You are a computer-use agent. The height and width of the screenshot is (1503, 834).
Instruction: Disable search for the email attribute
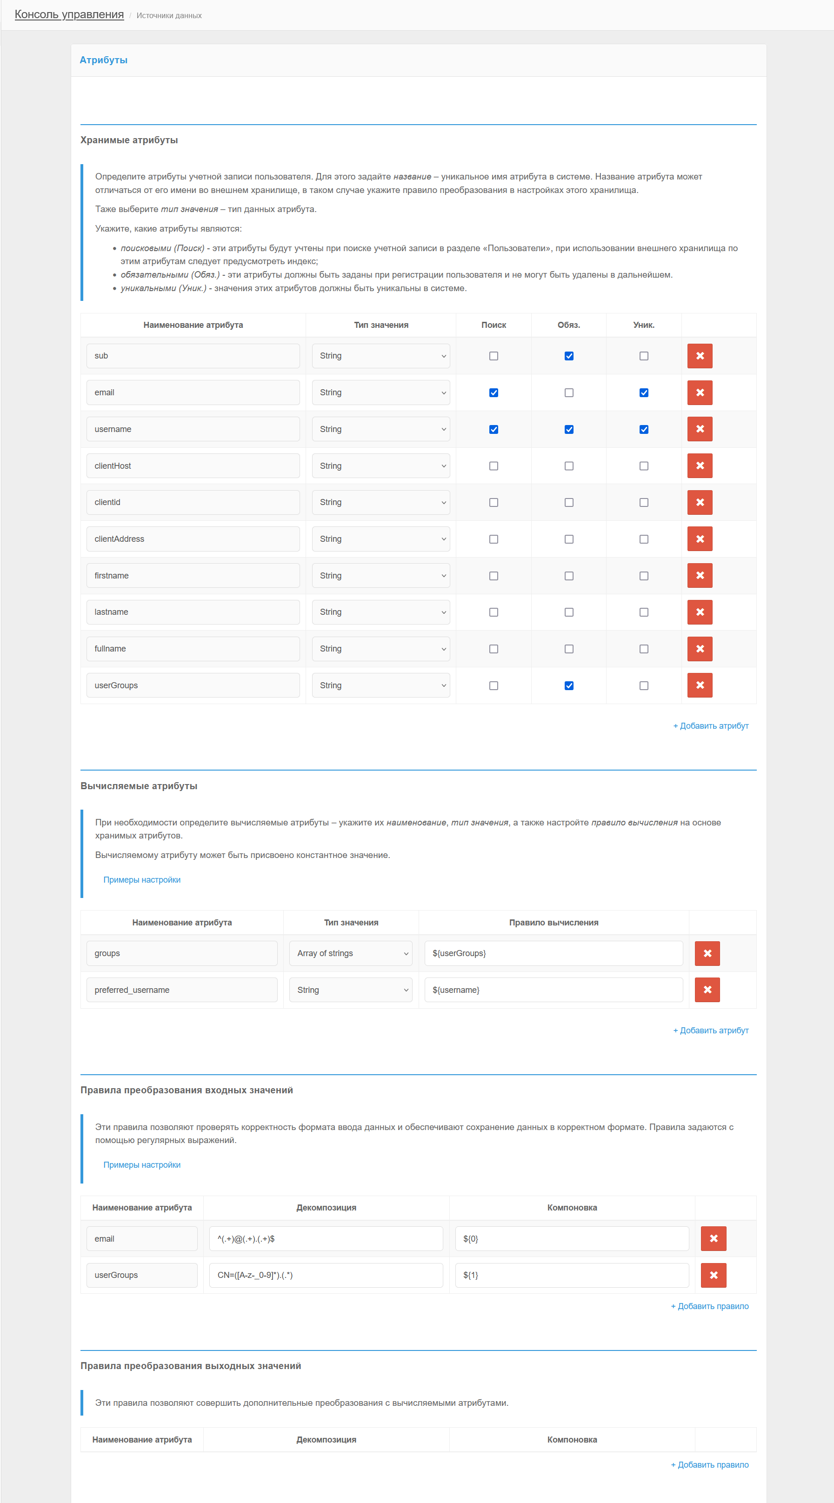coord(494,392)
